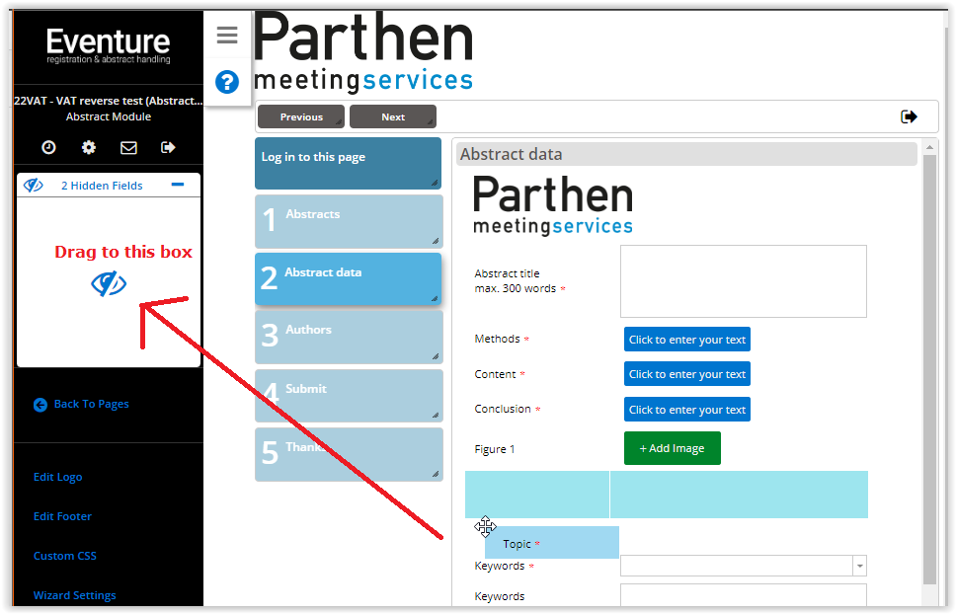Click the Parthen logo in form
The width and height of the screenshot is (956, 614).
553,205
